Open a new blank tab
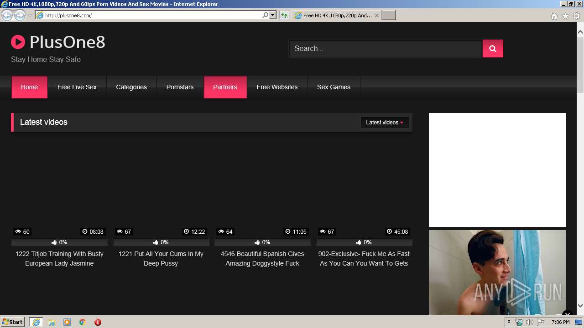Image resolution: width=584 pixels, height=328 pixels. pyautogui.click(x=389, y=15)
